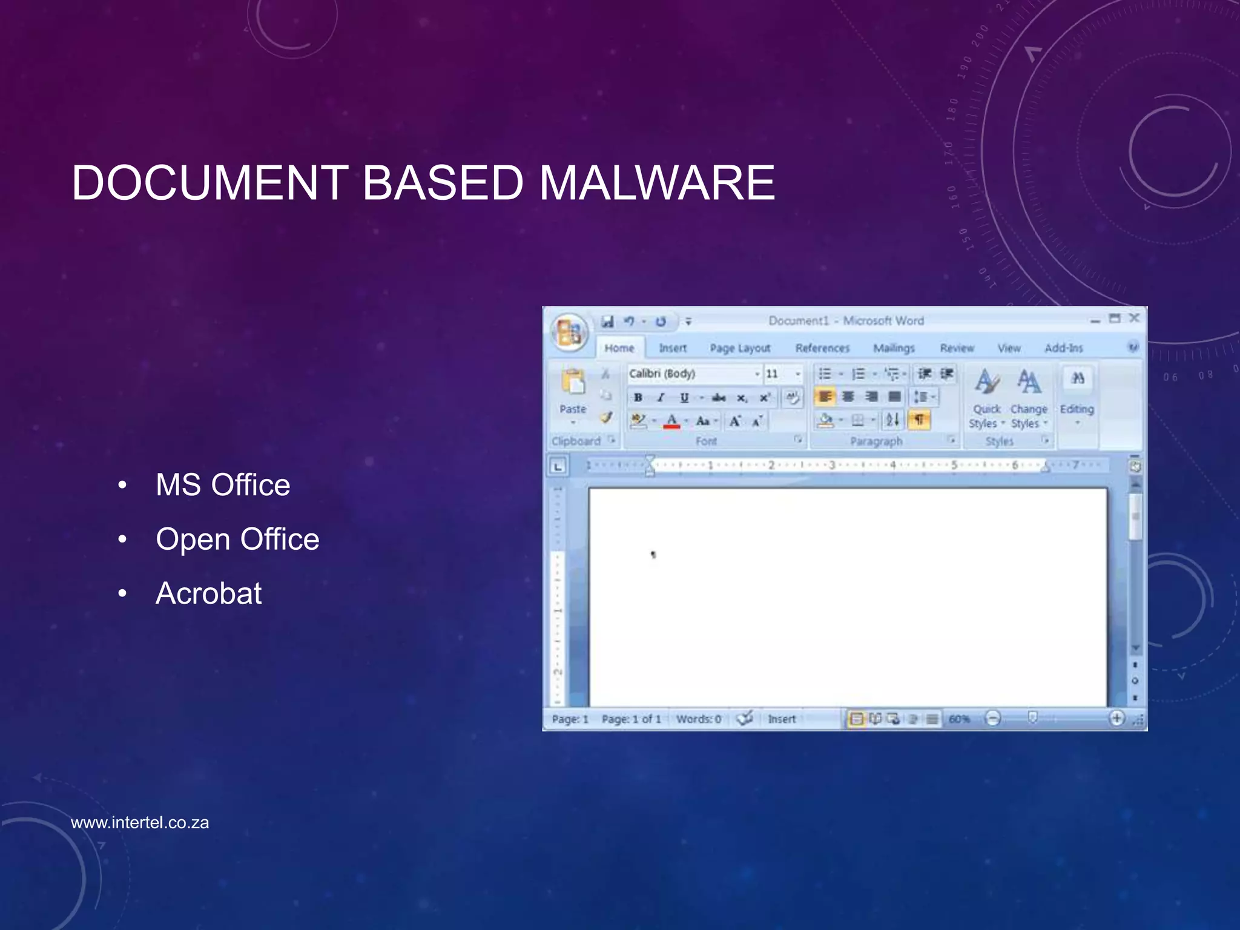This screenshot has width=1240, height=930.
Task: Open the round Office button menu
Action: point(569,332)
